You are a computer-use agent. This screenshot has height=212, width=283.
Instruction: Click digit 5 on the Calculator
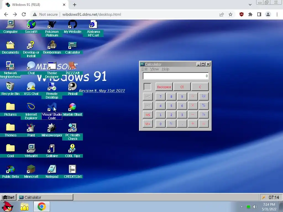(171, 106)
